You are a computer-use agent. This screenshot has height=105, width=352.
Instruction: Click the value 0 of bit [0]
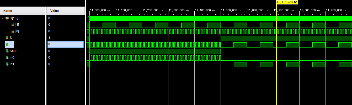(49, 31)
